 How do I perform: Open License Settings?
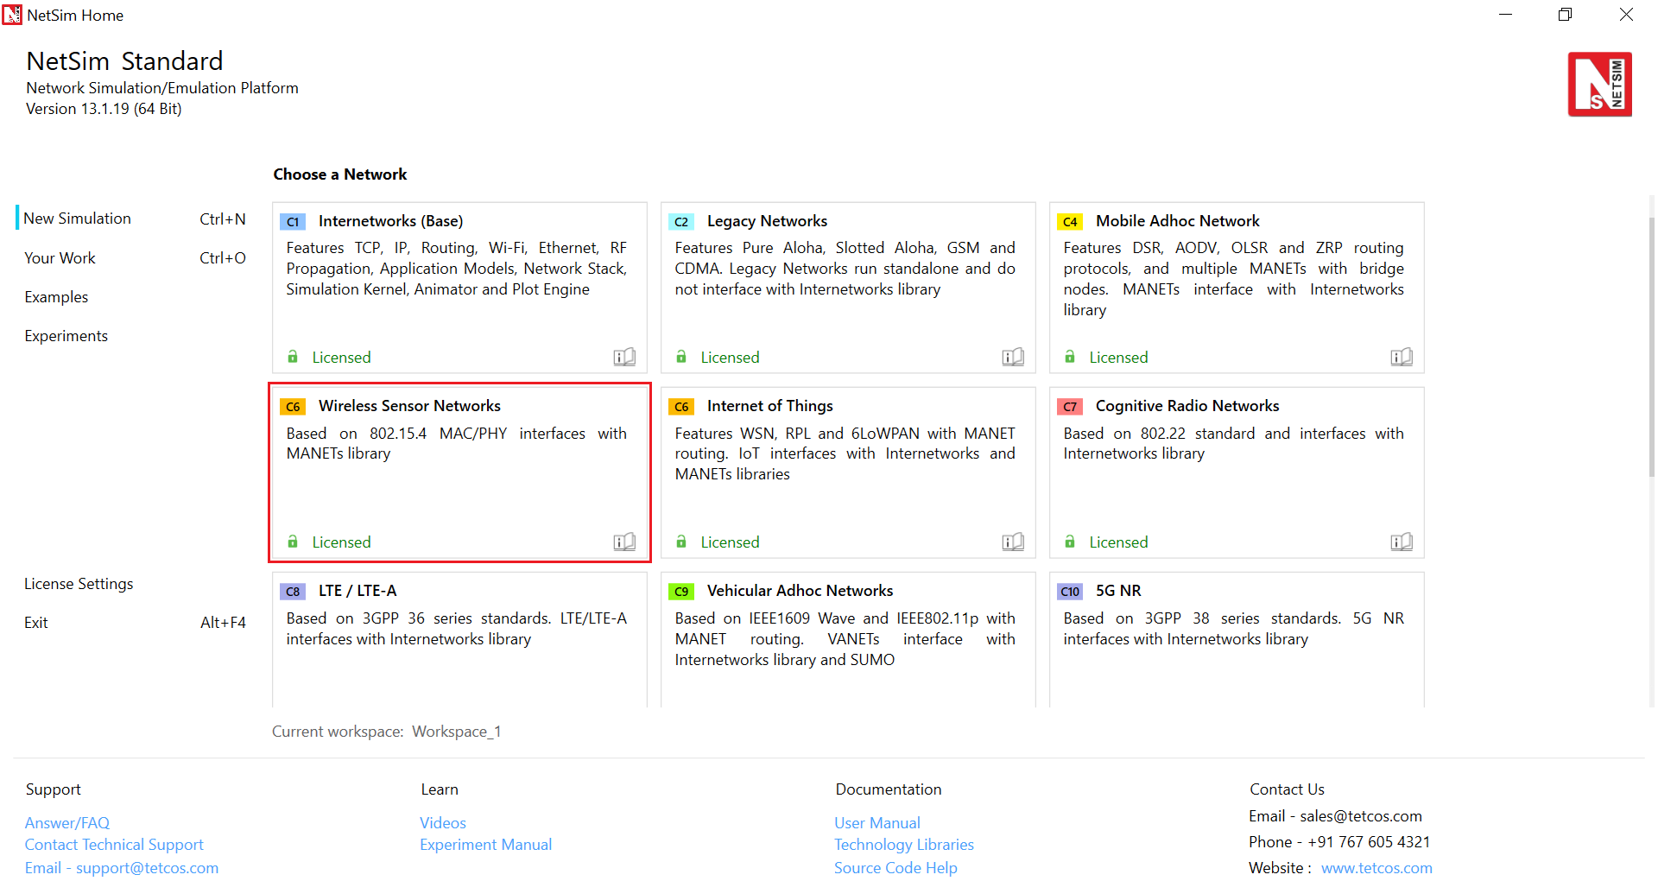(79, 584)
